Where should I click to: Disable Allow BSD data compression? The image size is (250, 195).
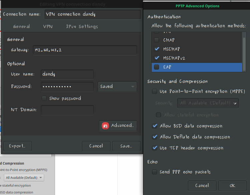click(155, 126)
